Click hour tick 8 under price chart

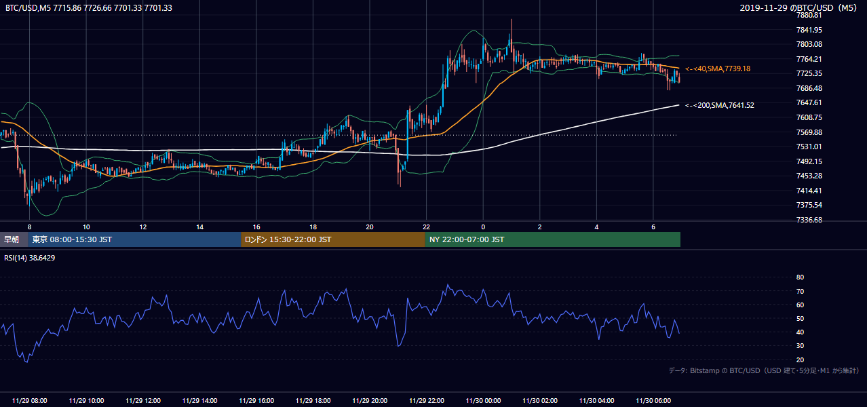tap(29, 227)
